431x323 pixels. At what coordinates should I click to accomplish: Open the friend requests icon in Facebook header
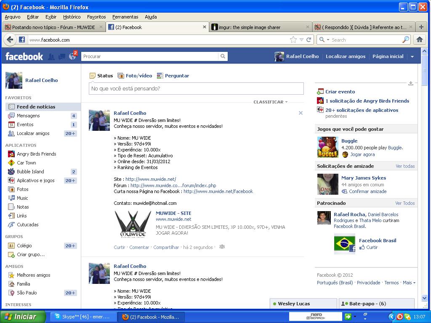point(51,57)
